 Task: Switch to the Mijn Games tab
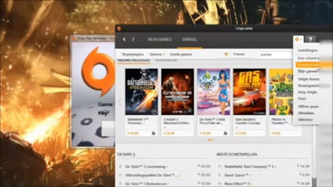pyautogui.click(x=160, y=39)
